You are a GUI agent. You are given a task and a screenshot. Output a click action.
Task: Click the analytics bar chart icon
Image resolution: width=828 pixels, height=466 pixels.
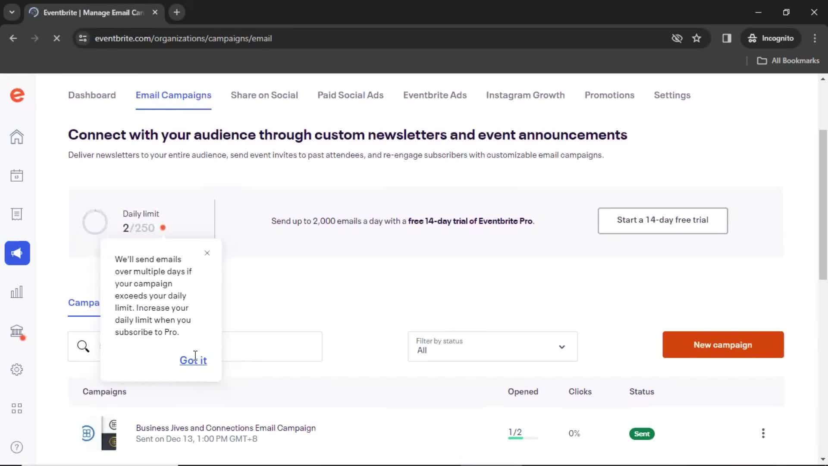click(x=16, y=291)
